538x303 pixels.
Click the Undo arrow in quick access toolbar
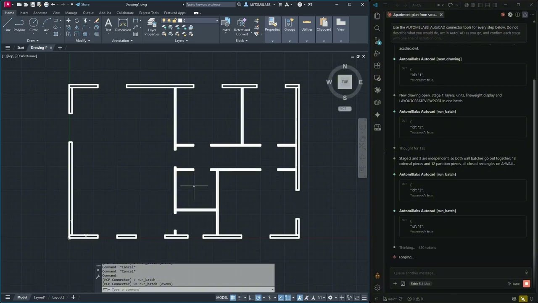53,5
